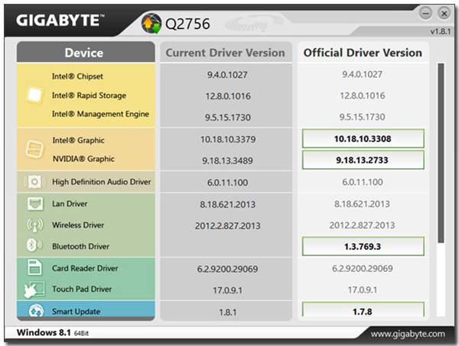Select the Intel® Rapid Storage label
Viewport: 459px width, 346px height.
(89, 95)
